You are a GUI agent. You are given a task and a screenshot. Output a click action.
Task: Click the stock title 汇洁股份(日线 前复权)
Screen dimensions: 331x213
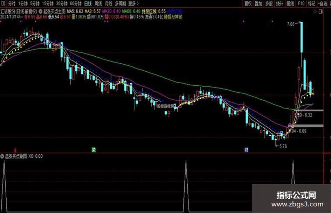pyautogui.click(x=19, y=11)
